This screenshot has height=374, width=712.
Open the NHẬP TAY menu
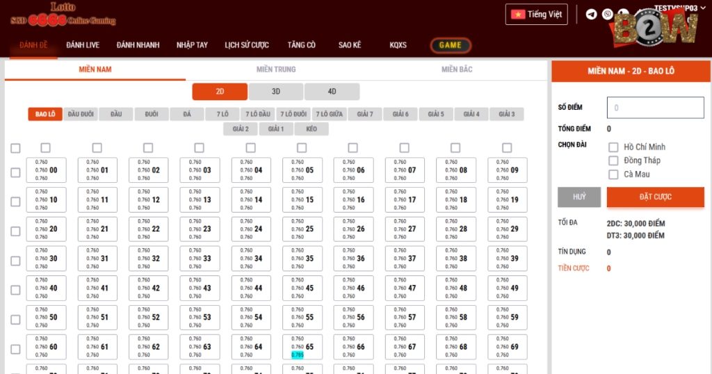tap(192, 45)
